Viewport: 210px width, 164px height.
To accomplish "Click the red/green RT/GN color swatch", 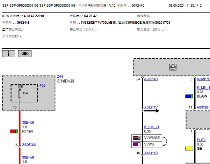I will 14,131.
